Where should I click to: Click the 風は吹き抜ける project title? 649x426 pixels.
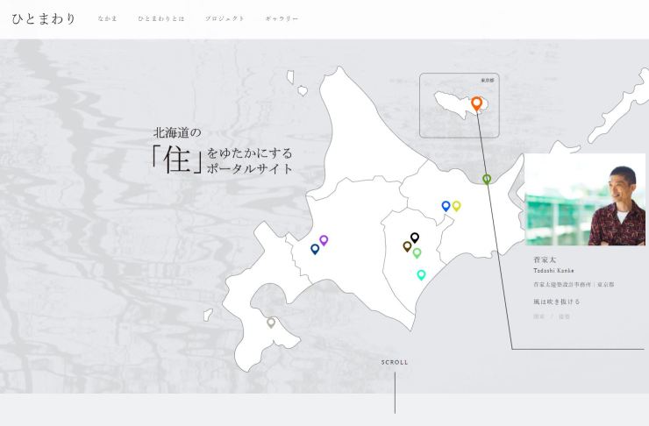(x=556, y=302)
